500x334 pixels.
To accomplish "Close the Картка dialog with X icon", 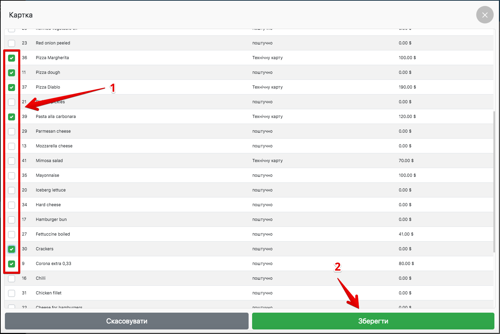I will pyautogui.click(x=485, y=15).
